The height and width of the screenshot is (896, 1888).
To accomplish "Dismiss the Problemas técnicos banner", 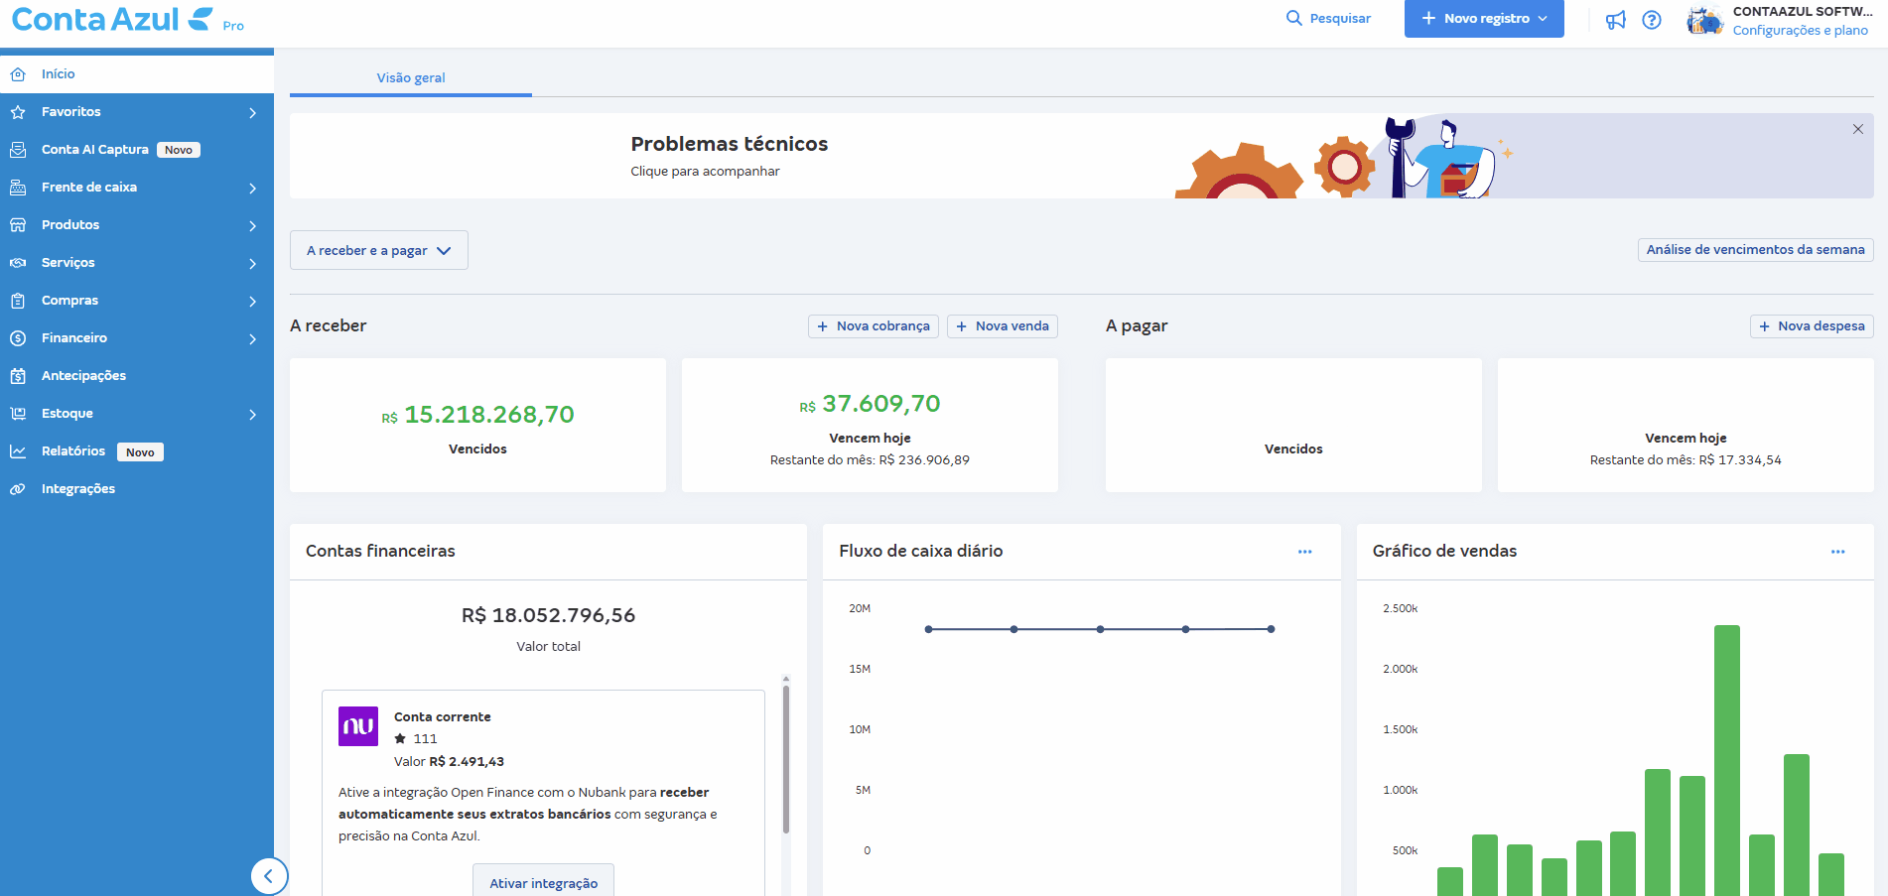I will pos(1857,129).
